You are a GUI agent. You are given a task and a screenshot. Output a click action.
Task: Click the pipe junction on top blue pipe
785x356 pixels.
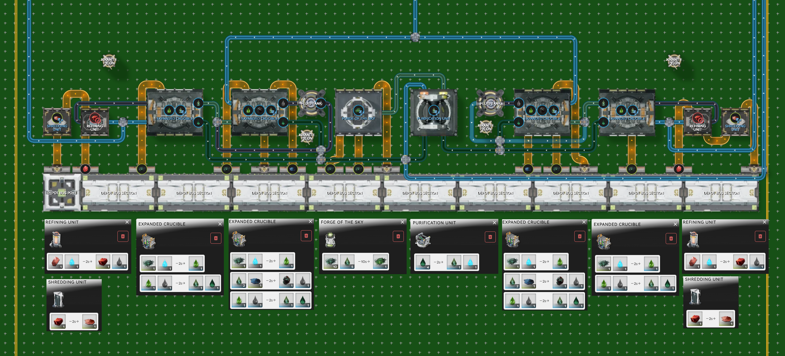pyautogui.click(x=415, y=37)
